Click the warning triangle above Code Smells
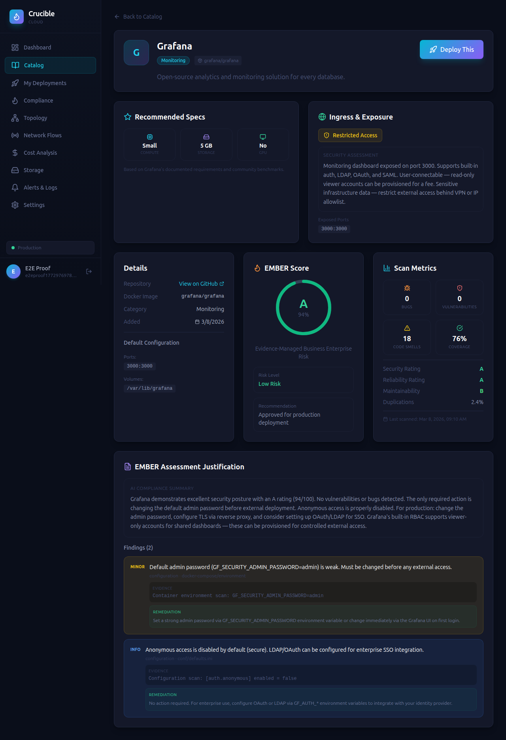 click(x=407, y=328)
